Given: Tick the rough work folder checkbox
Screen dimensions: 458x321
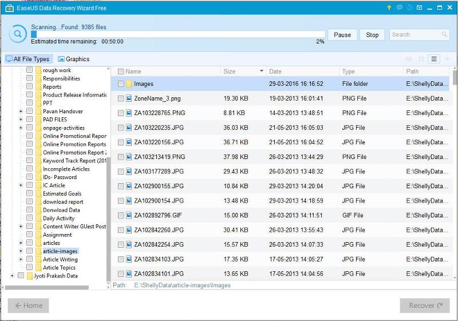Looking at the screenshot, I should pyautogui.click(x=29, y=70).
